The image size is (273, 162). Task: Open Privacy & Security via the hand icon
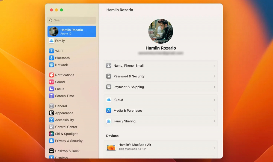pos(52,141)
